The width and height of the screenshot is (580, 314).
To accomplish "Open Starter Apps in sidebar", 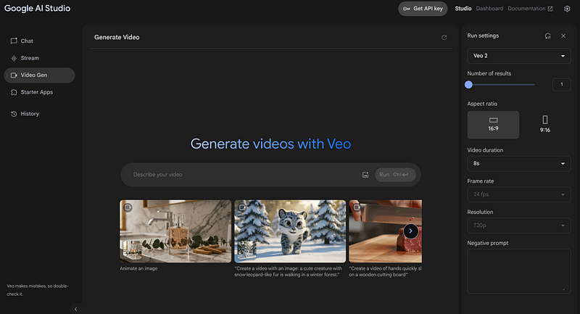I will pyautogui.click(x=39, y=92).
